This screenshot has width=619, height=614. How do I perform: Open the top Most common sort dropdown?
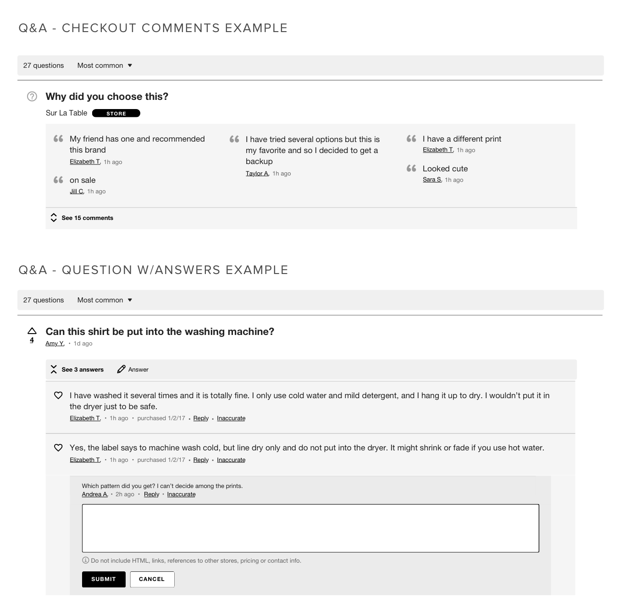point(105,66)
